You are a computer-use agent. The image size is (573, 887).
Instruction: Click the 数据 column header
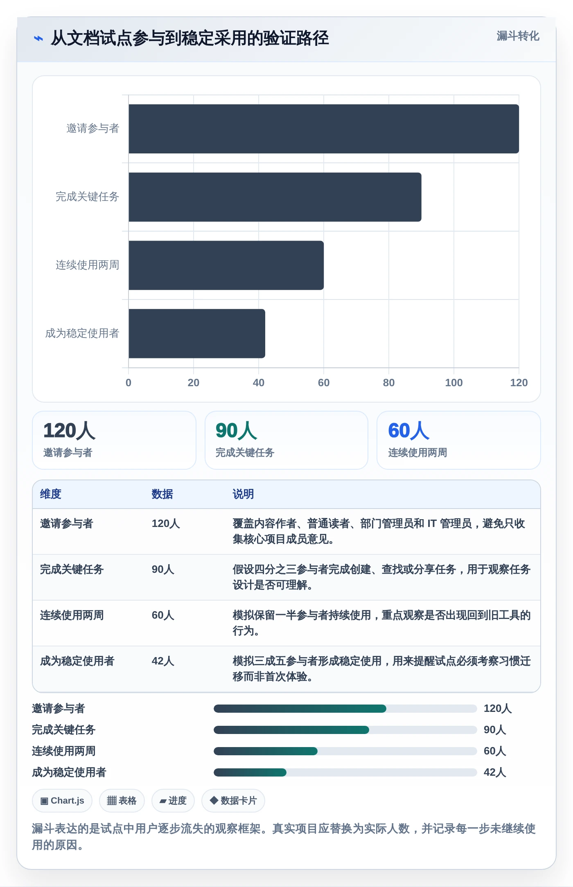[162, 494]
